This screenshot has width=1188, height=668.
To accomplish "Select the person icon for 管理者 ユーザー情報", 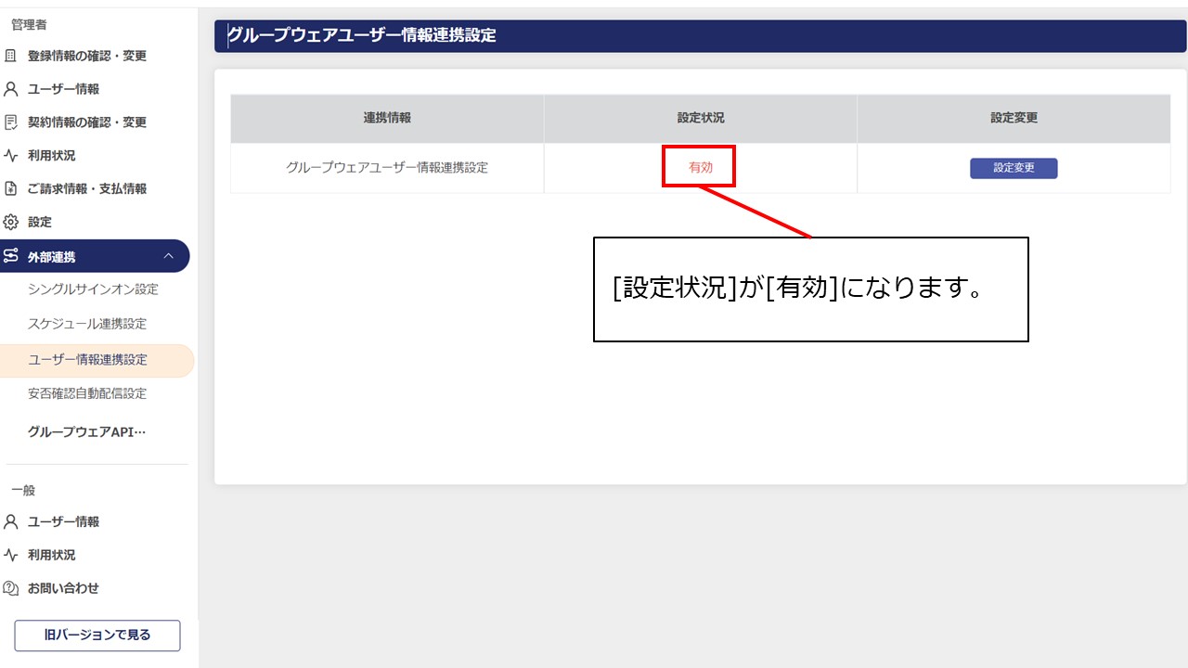I will (16, 88).
